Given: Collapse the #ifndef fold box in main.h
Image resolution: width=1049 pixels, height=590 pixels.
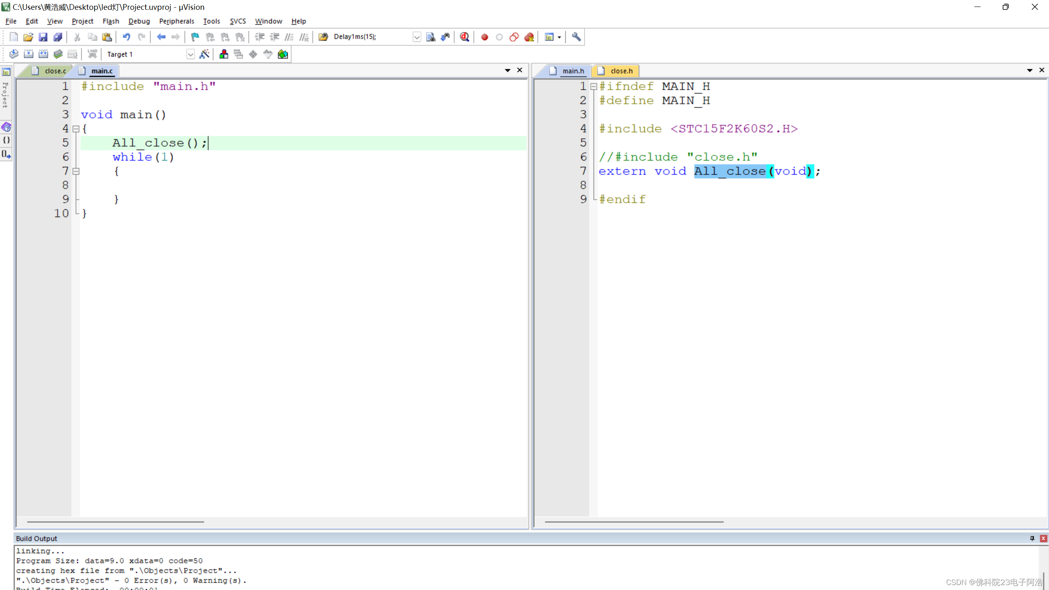Looking at the screenshot, I should coord(593,86).
